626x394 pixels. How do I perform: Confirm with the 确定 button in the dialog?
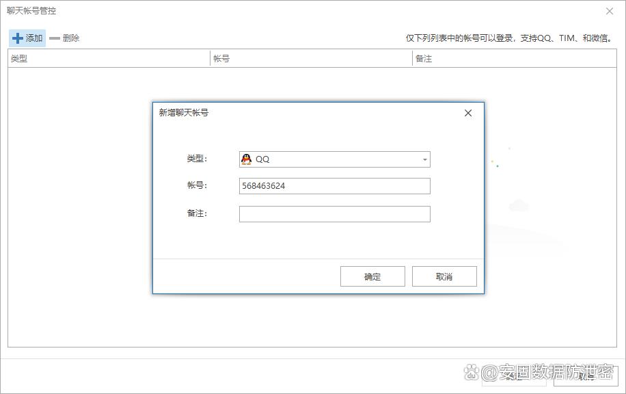372,276
